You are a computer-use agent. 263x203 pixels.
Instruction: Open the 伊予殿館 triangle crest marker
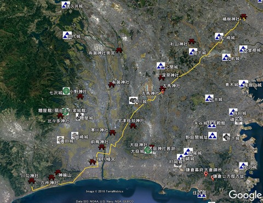click(x=211, y=124)
